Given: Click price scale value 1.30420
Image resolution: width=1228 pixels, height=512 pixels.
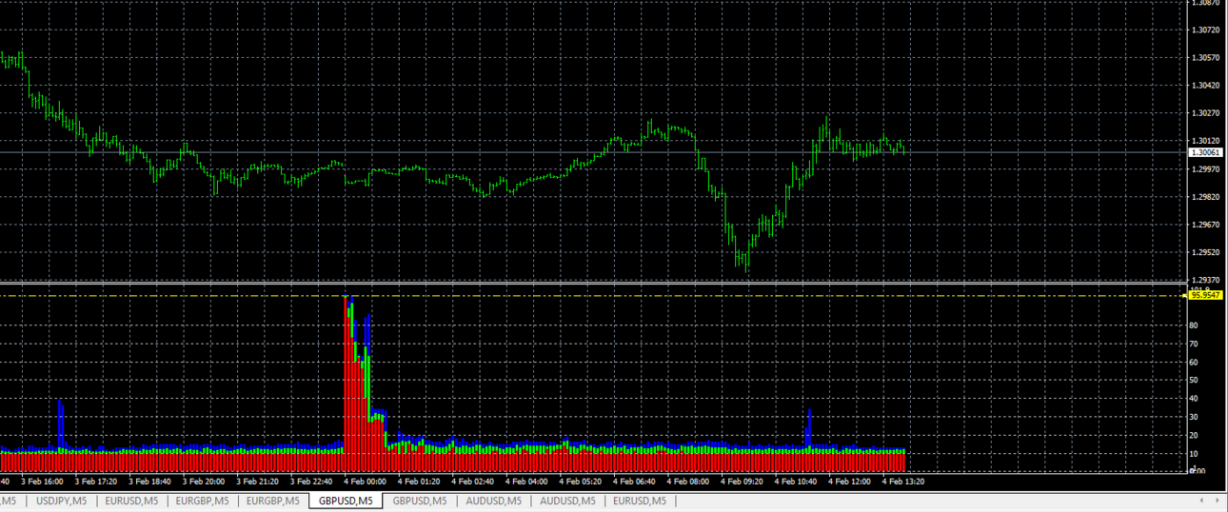Looking at the screenshot, I should 1205,86.
